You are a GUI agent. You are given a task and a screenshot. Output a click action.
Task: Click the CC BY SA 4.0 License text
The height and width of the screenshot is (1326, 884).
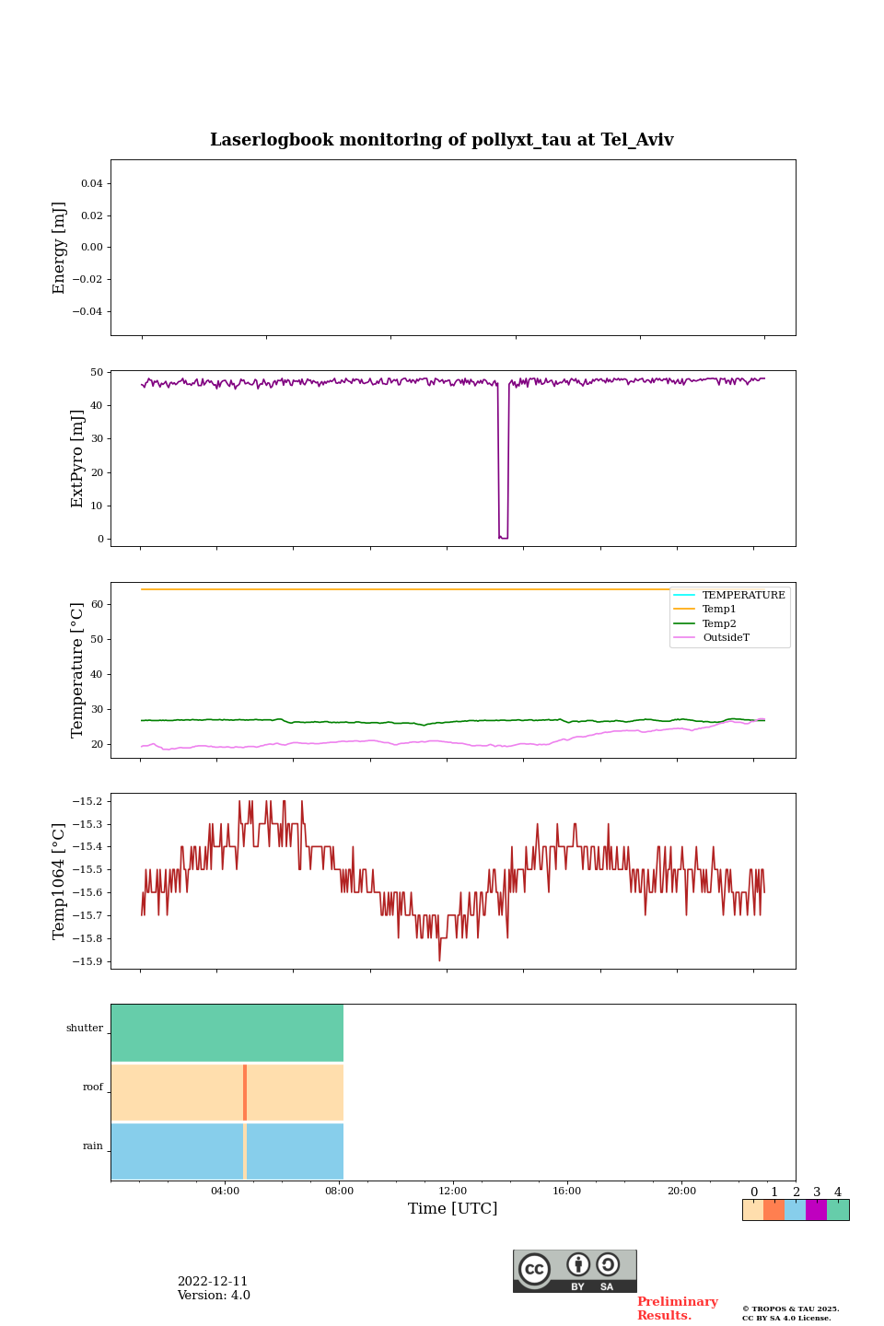click(x=786, y=1318)
